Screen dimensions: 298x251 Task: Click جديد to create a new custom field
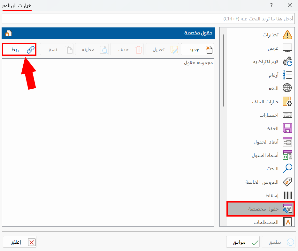pos(197,49)
